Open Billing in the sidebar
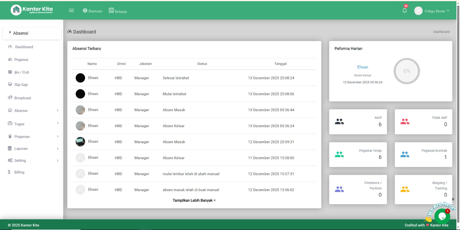This screenshot has height=230, width=460. [x=19, y=172]
